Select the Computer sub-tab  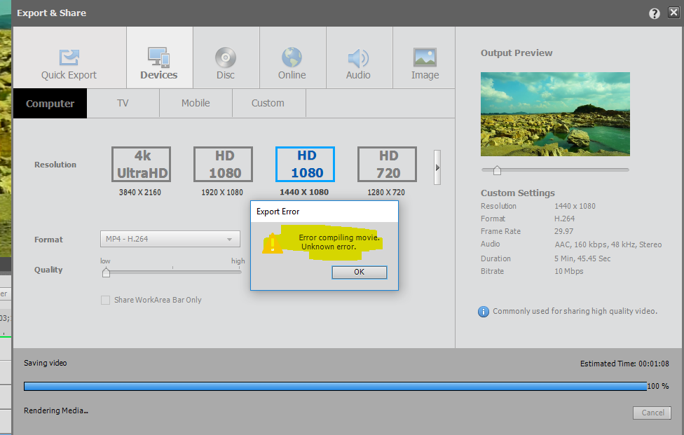tap(50, 103)
